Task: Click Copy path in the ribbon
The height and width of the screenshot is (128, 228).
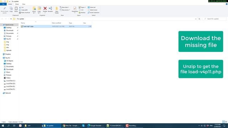Action: pos(23,10)
